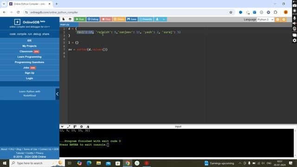Collapse the console with chevron-down icon

click(62, 127)
